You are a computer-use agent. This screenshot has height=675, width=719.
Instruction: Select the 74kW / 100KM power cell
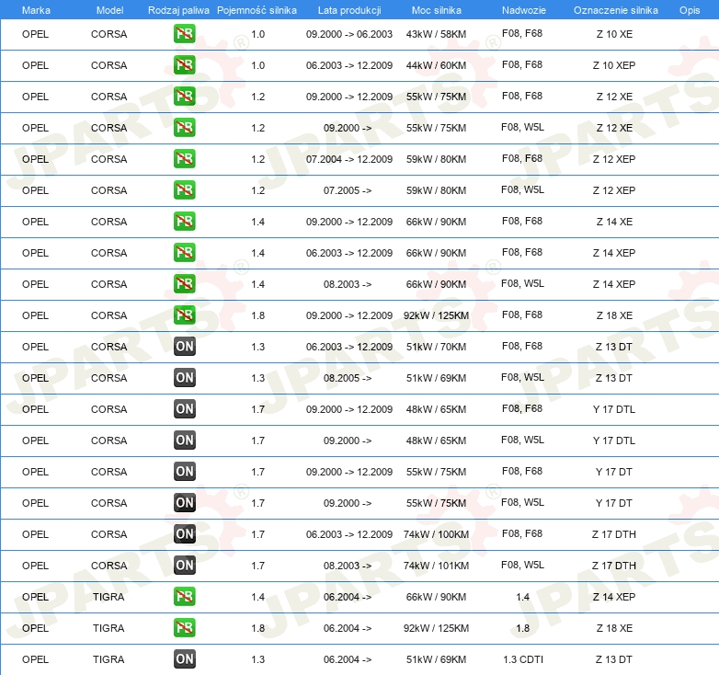tap(436, 534)
